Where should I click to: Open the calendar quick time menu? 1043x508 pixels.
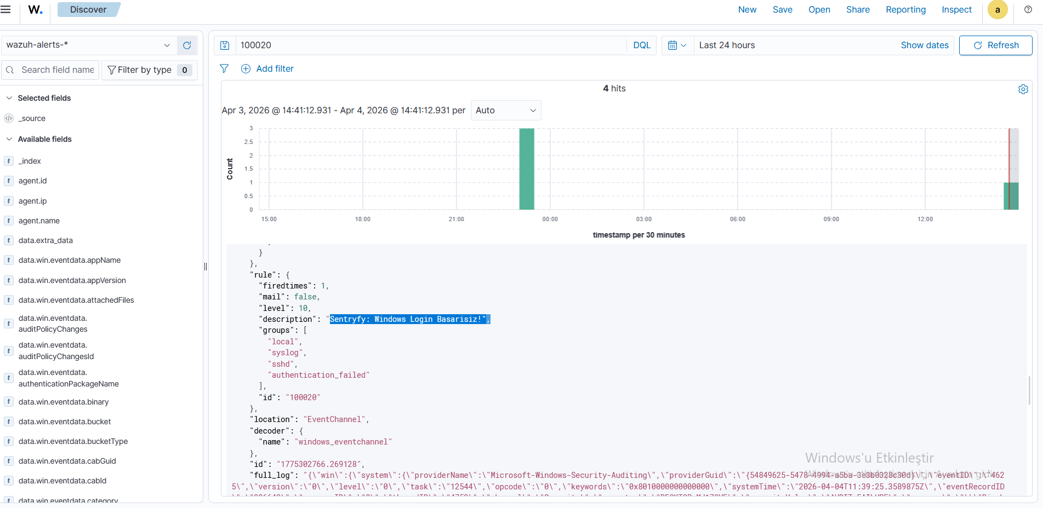pos(677,45)
